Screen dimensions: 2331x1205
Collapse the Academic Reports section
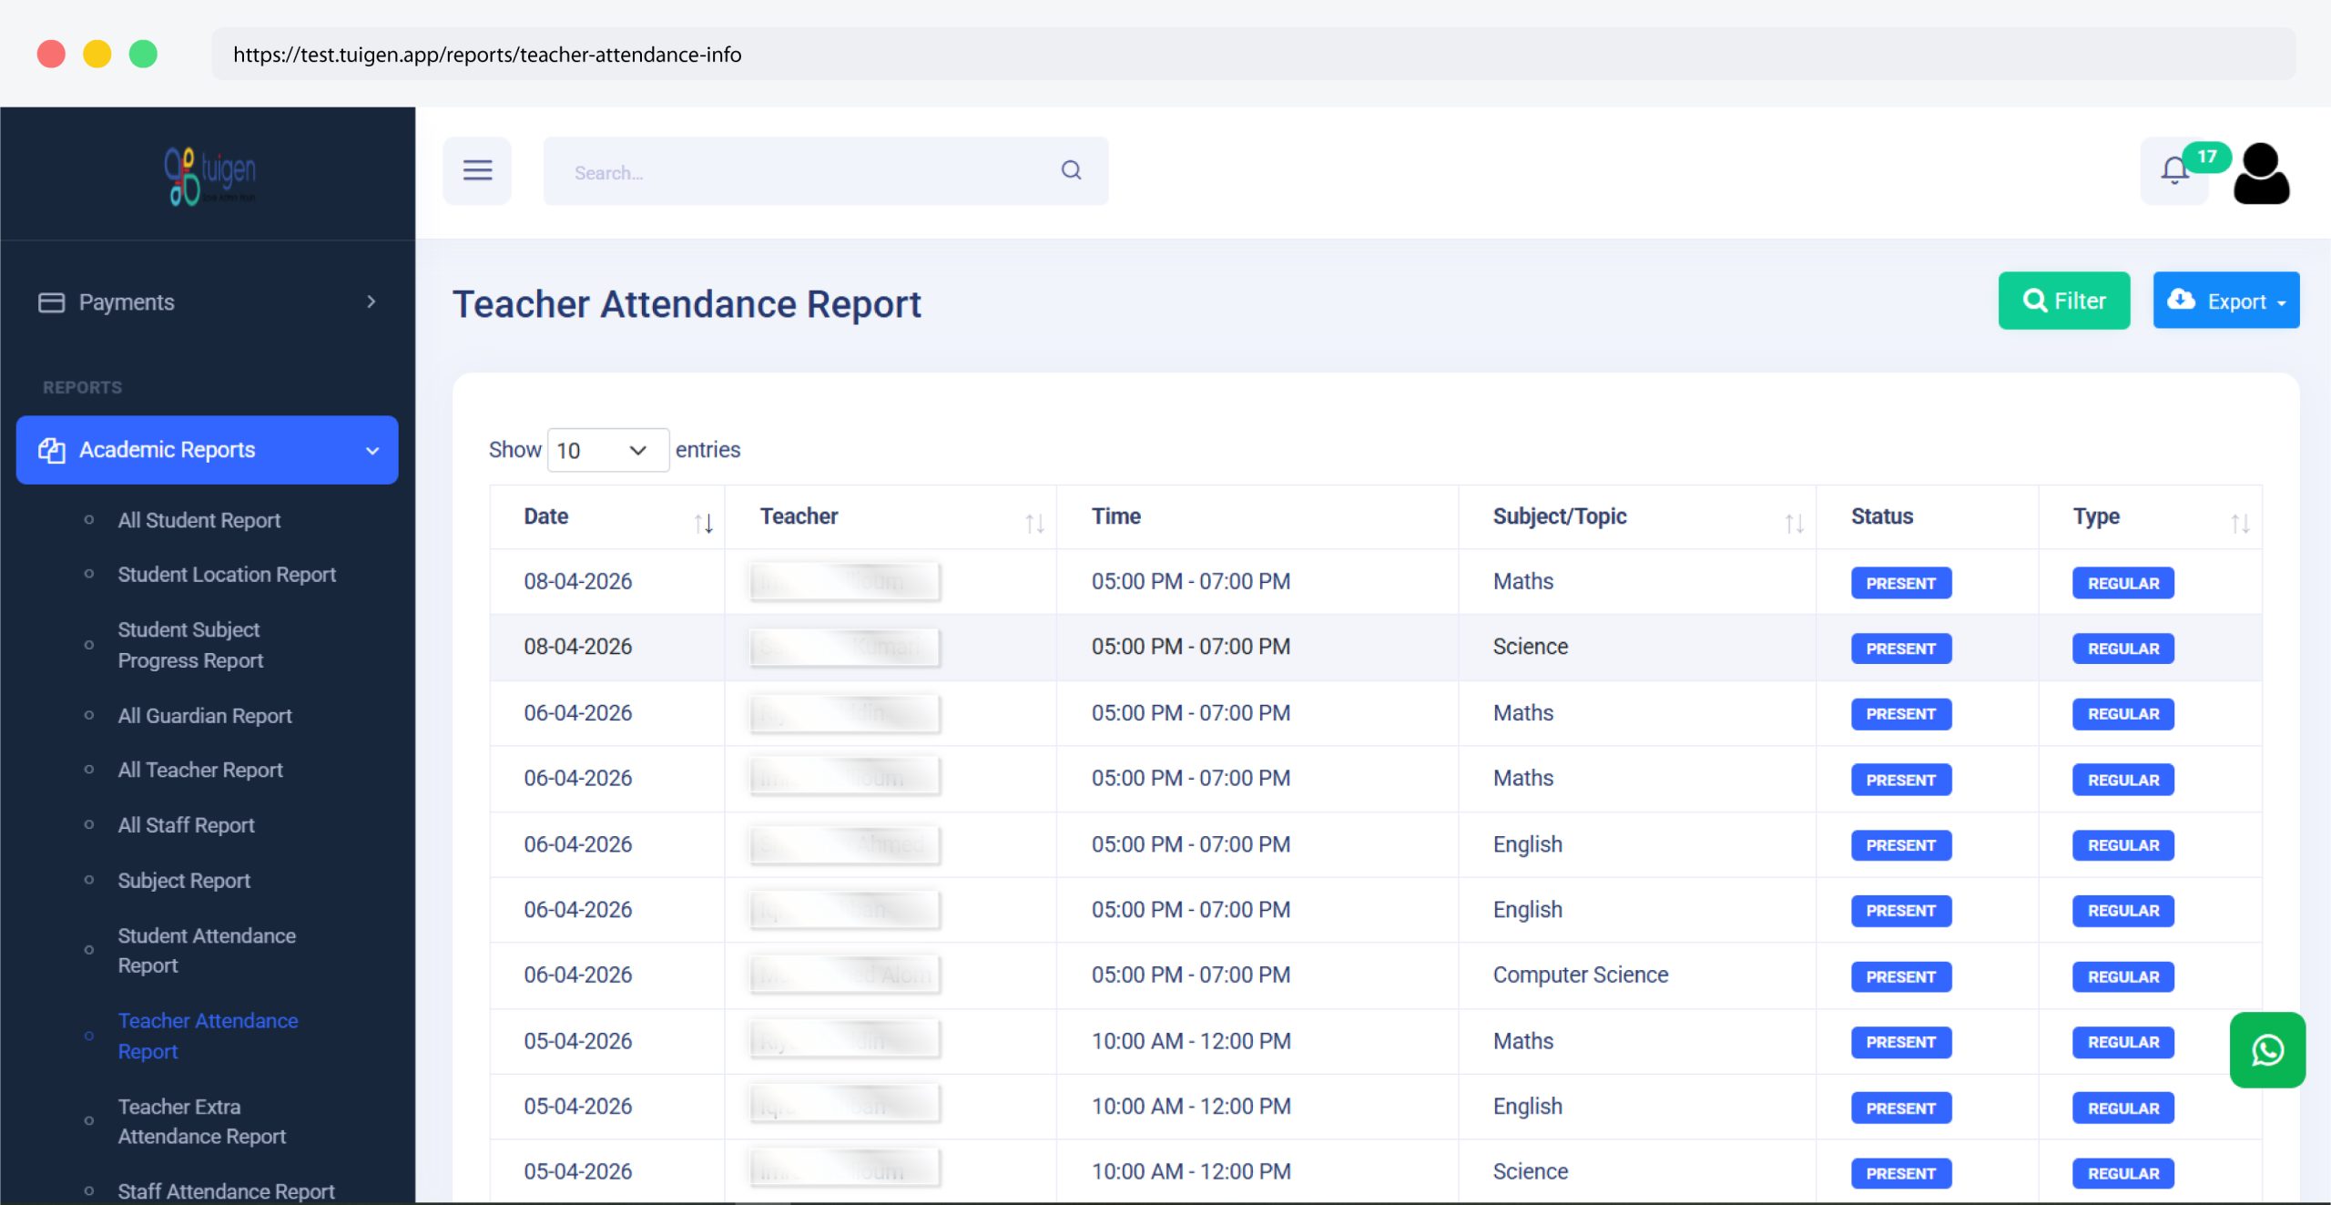[372, 450]
